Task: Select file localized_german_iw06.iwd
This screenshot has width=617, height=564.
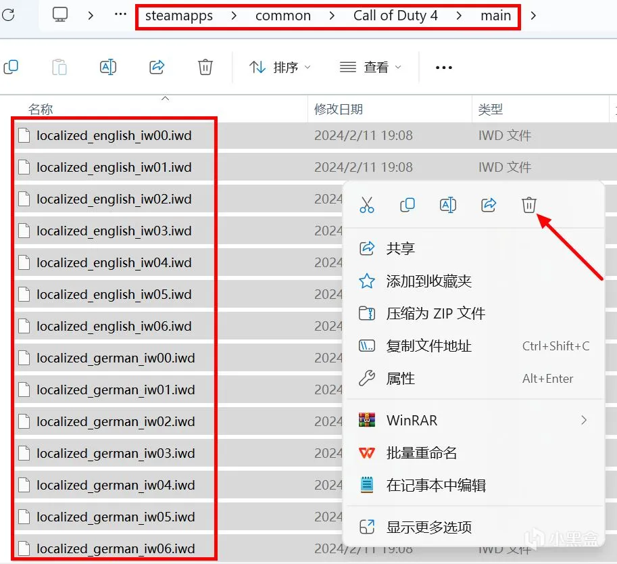Action: click(114, 548)
